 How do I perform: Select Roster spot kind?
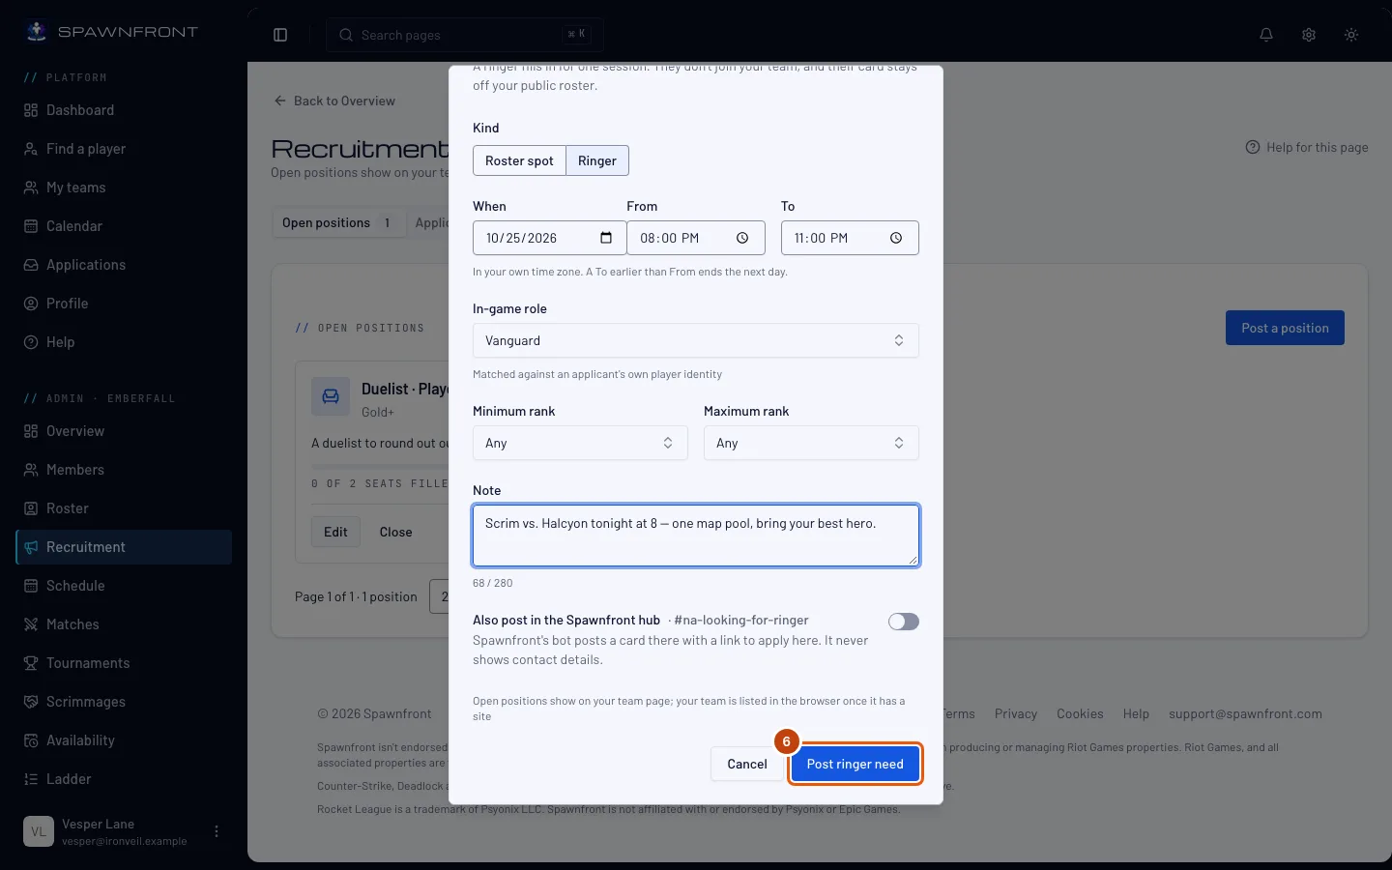519,160
